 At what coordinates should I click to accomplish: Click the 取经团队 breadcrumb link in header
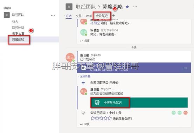click(86, 7)
